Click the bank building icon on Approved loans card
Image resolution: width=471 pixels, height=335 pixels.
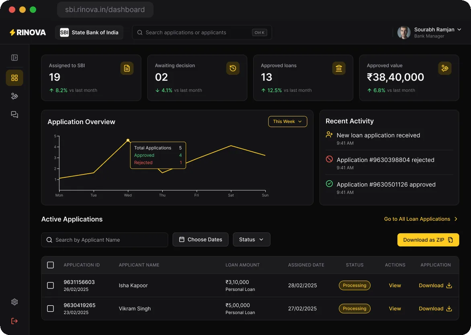[x=339, y=68]
